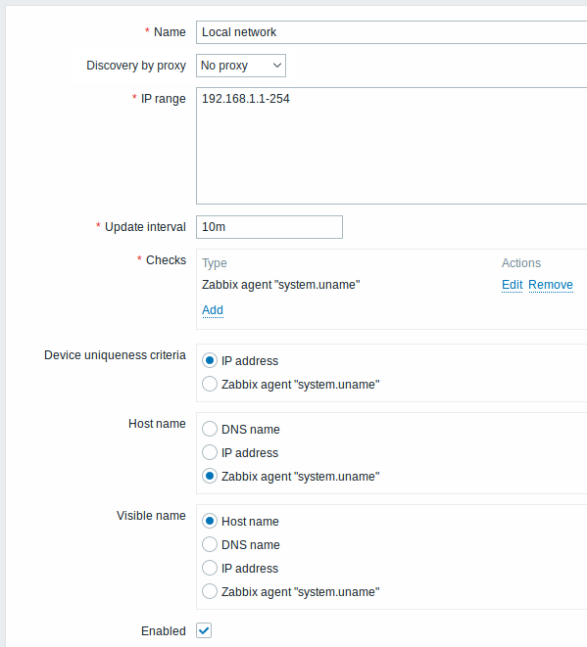Edit the Zabbix agent system.uname check
The width and height of the screenshot is (587, 647).
tap(513, 285)
